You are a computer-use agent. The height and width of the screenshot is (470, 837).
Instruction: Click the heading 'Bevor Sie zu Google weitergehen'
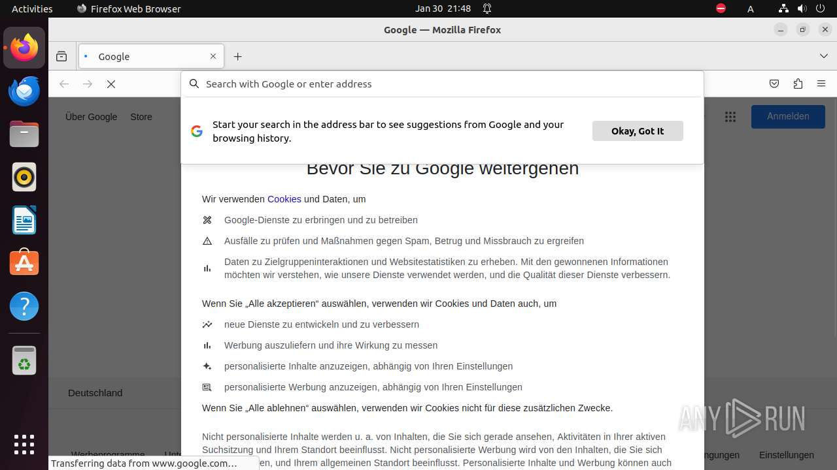(x=443, y=168)
